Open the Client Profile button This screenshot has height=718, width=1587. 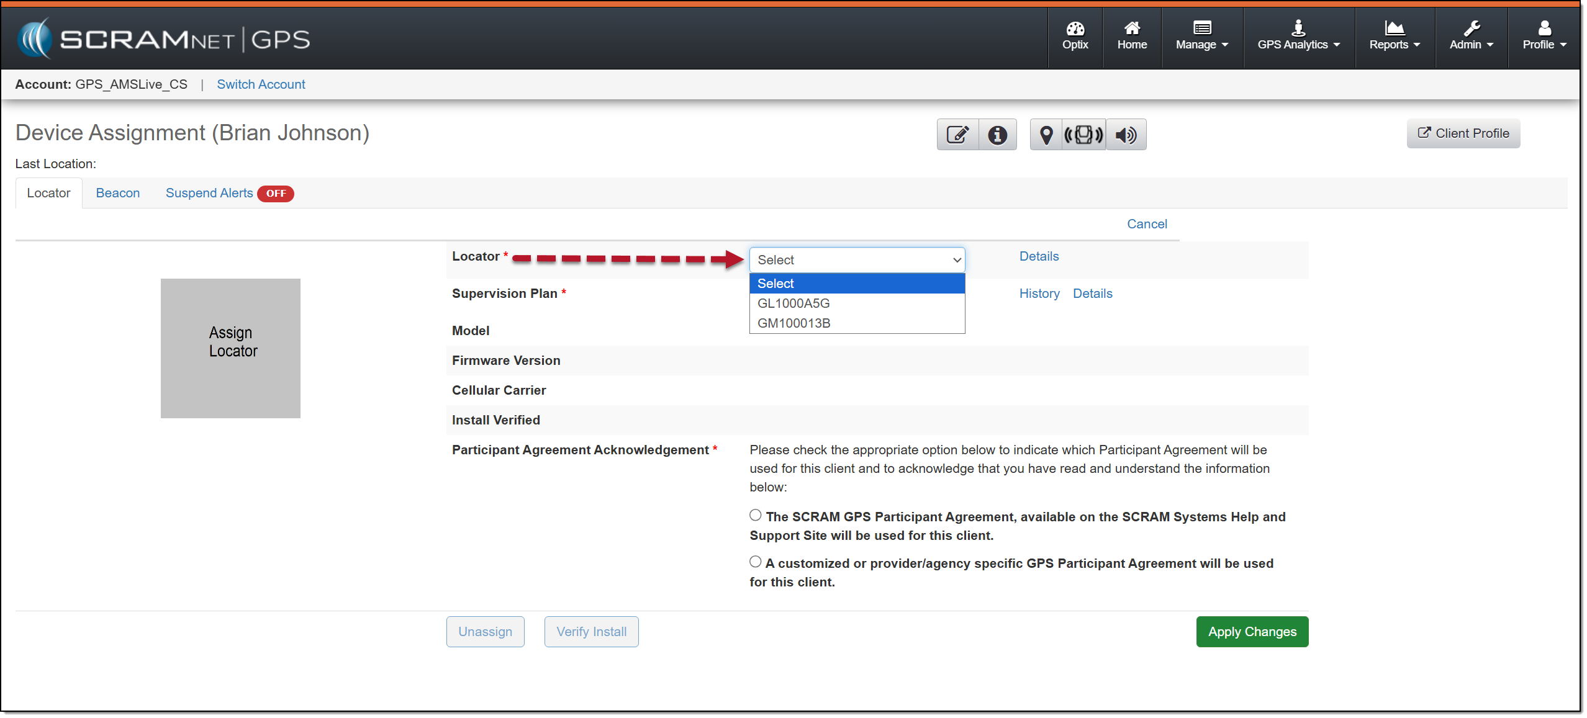1463,133
